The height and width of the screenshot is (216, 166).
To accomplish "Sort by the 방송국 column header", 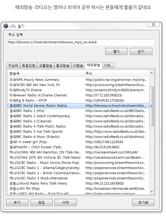I will tap(45, 74).
